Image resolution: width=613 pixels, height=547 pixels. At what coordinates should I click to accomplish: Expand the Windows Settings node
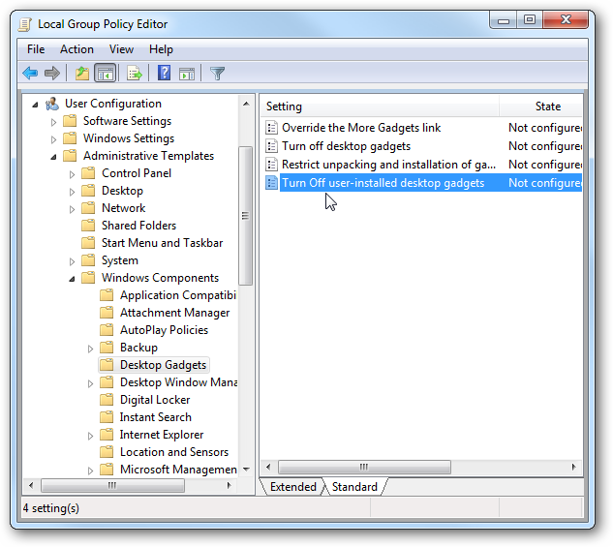coord(53,139)
